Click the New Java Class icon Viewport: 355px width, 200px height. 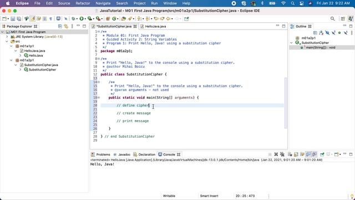click(114, 19)
